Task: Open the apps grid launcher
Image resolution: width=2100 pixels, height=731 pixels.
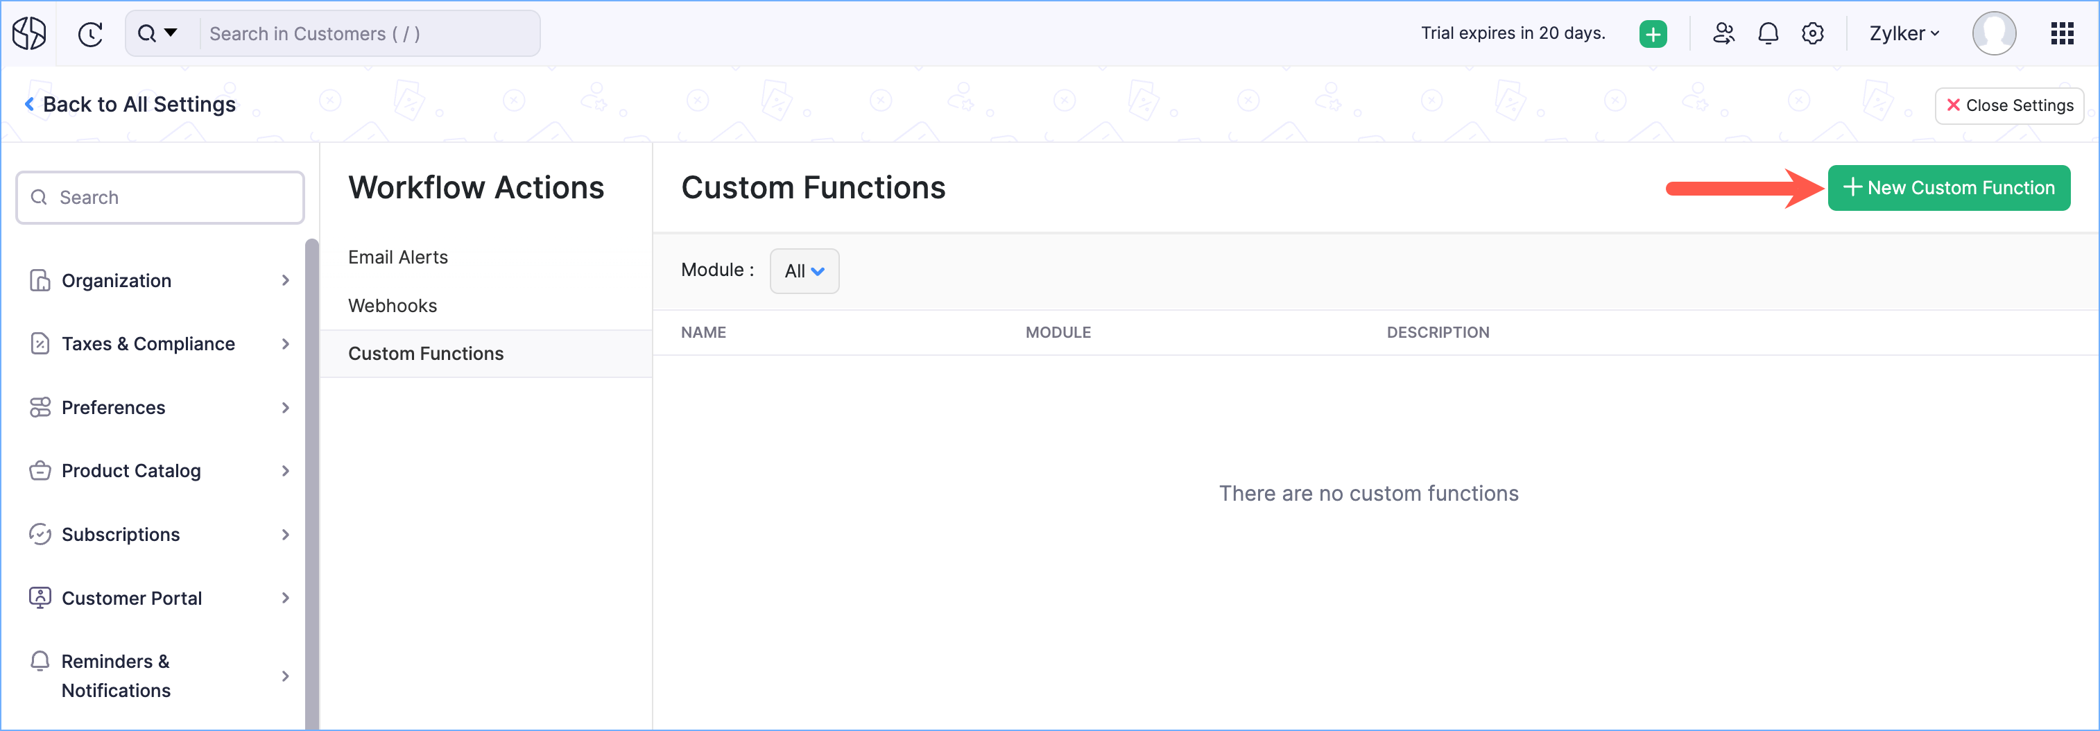Action: click(x=2062, y=33)
